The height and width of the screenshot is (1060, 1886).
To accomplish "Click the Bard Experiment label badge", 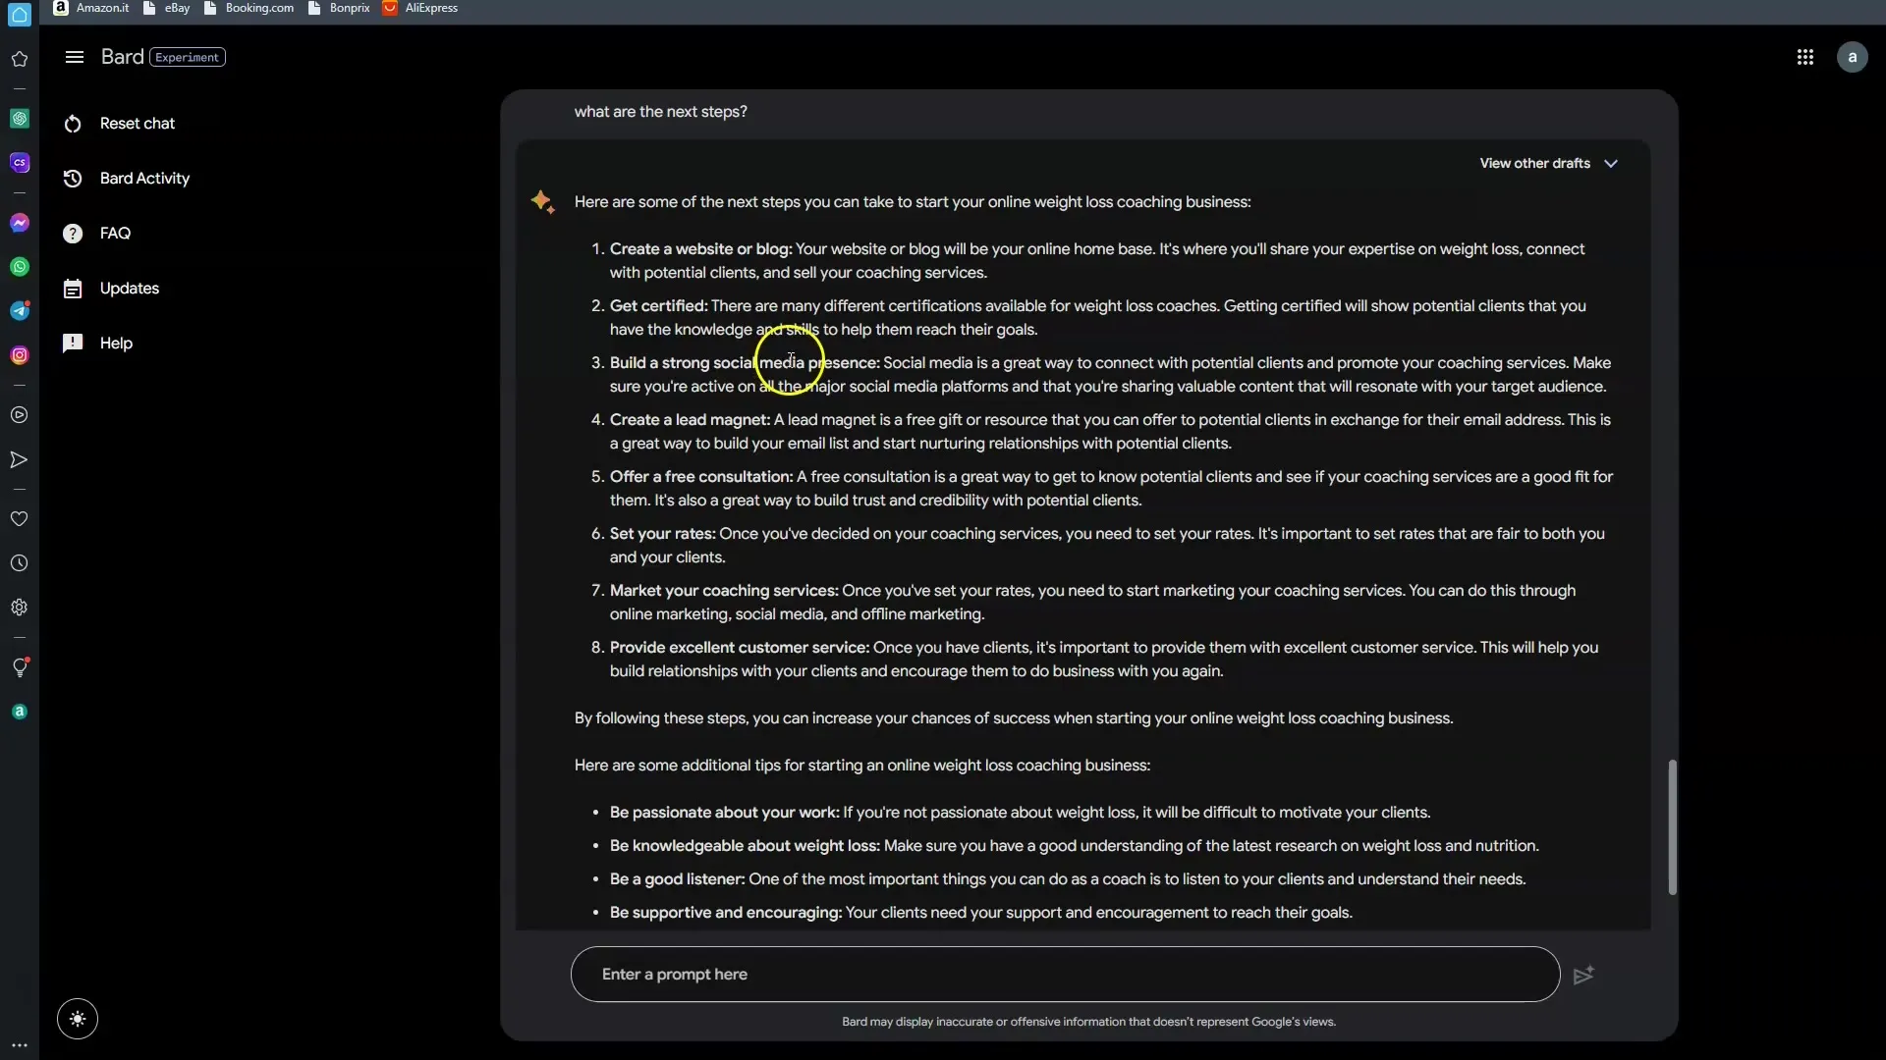I will coord(187,56).
